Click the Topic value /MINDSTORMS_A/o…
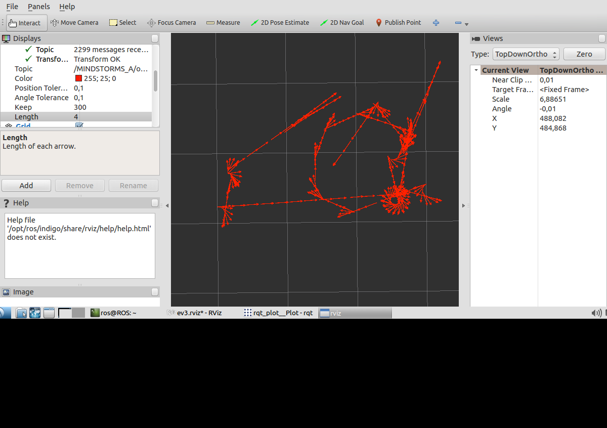The image size is (607, 428). 111,69
